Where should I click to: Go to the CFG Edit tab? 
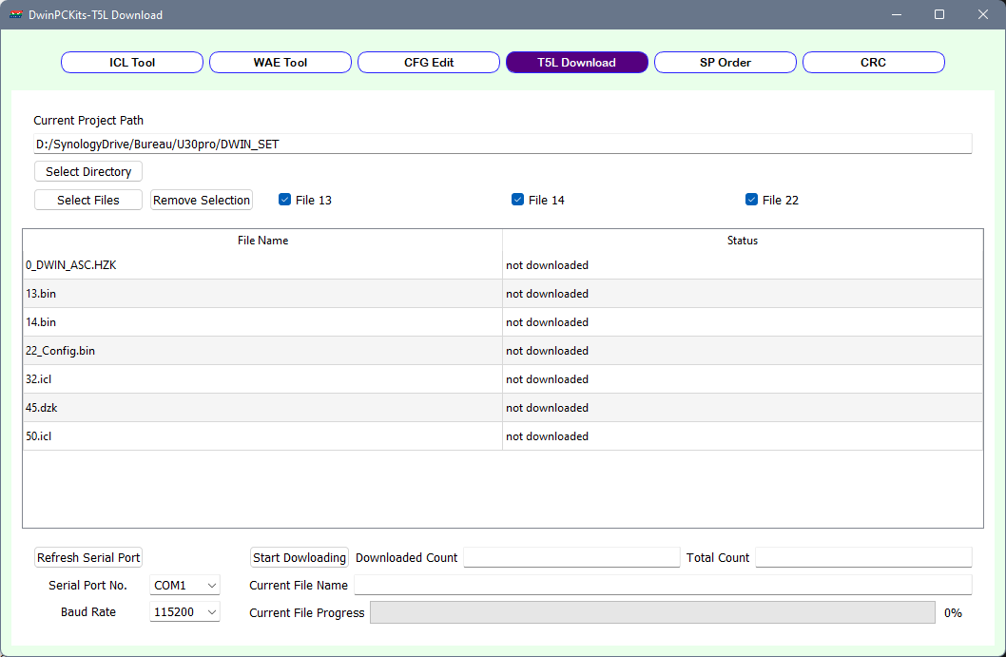pos(429,62)
